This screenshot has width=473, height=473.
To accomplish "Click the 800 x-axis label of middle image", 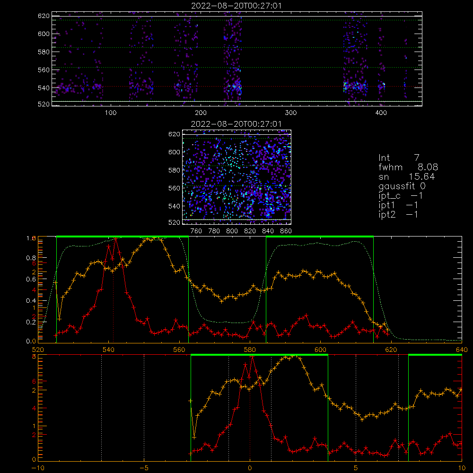I will (232, 231).
